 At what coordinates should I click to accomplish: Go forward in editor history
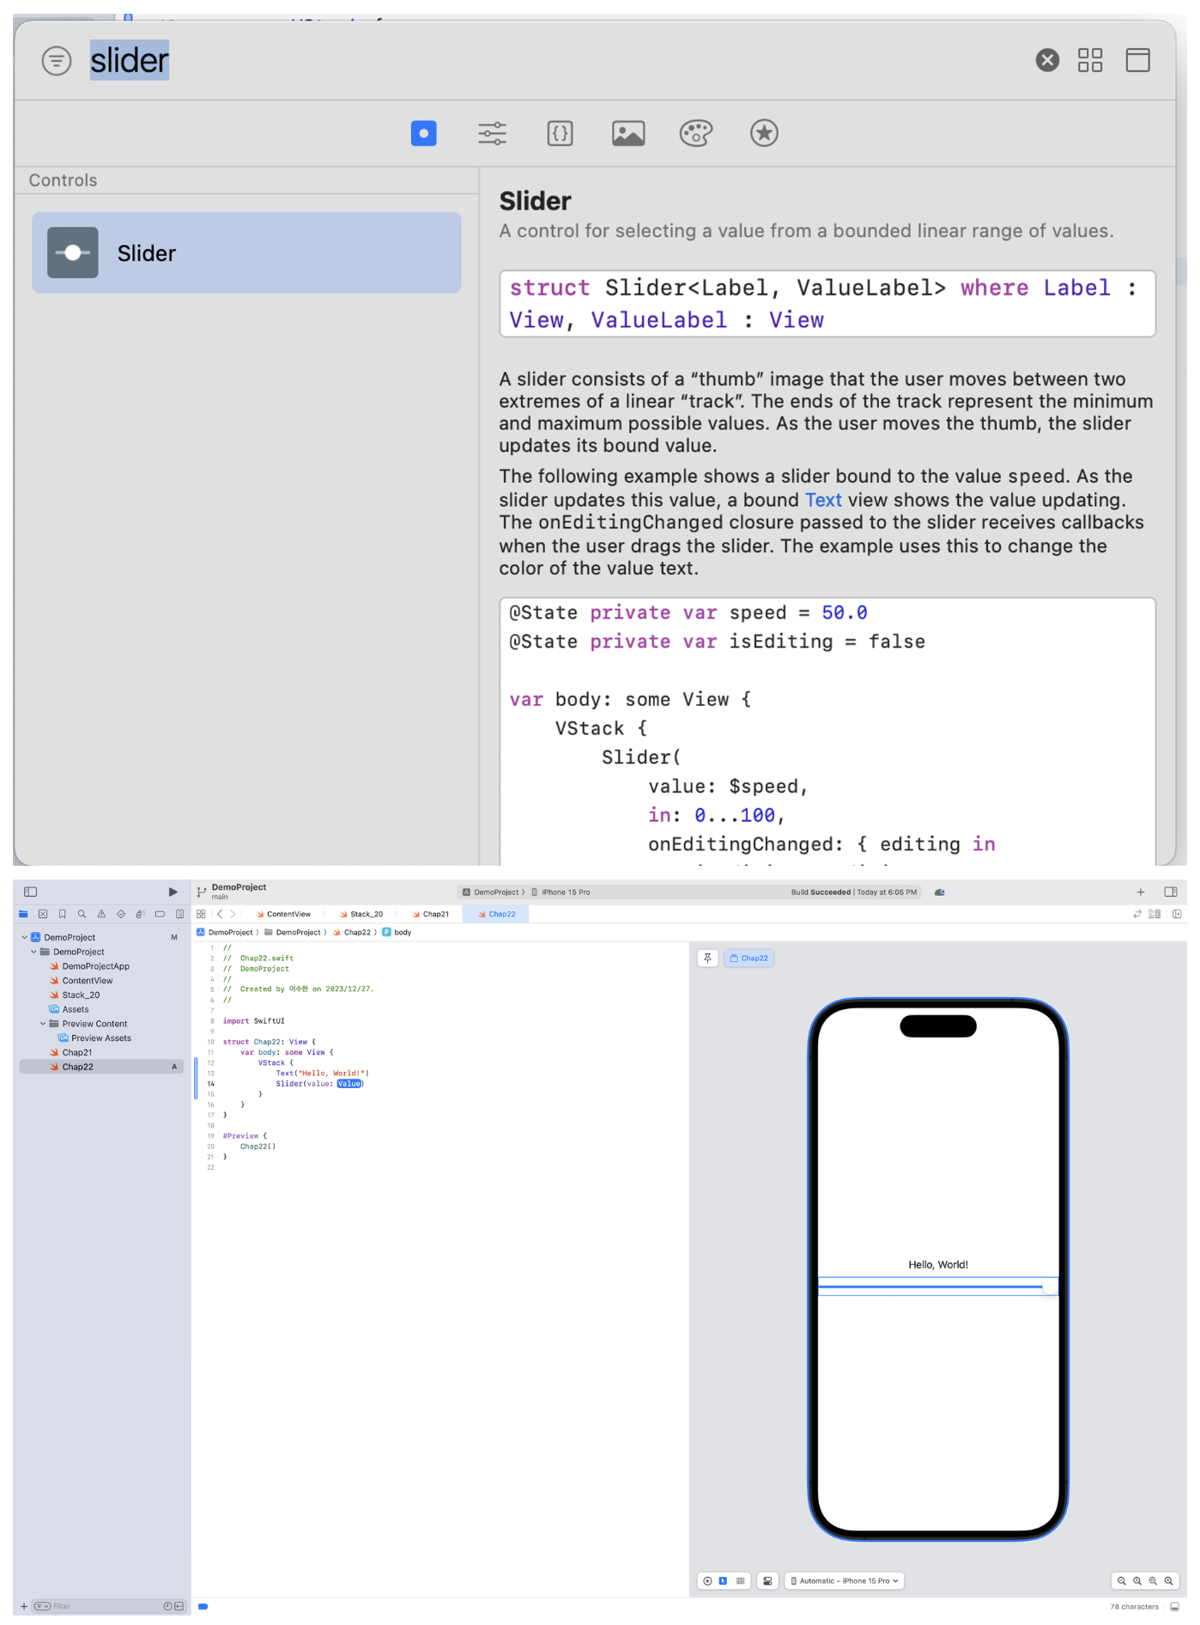(233, 914)
